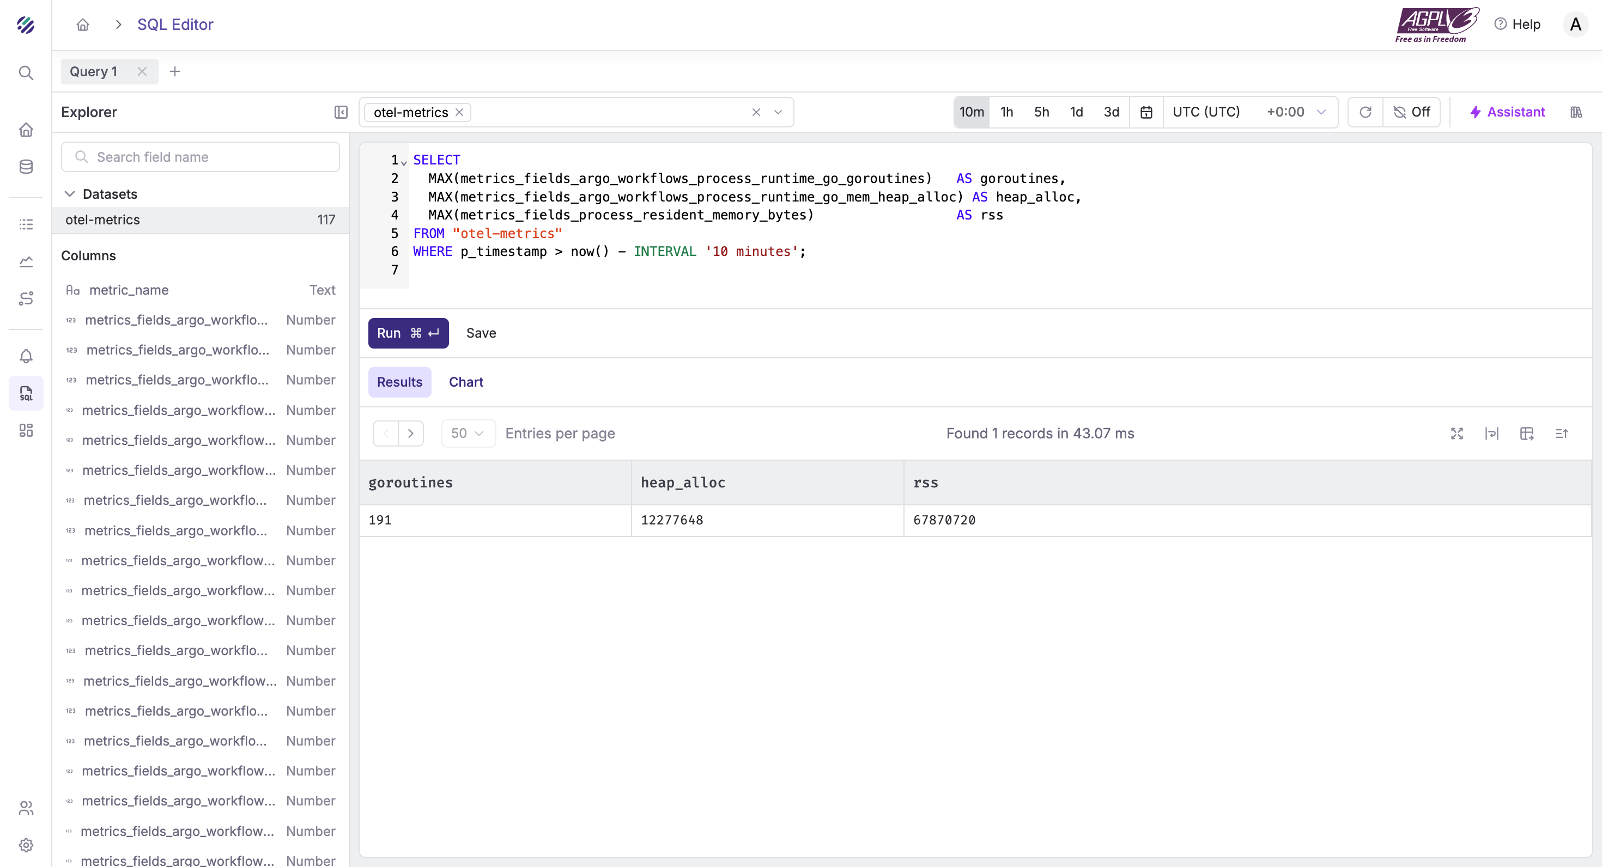This screenshot has width=1602, height=867.
Task: Open the UTC timezone dropdown
Action: tap(1249, 112)
